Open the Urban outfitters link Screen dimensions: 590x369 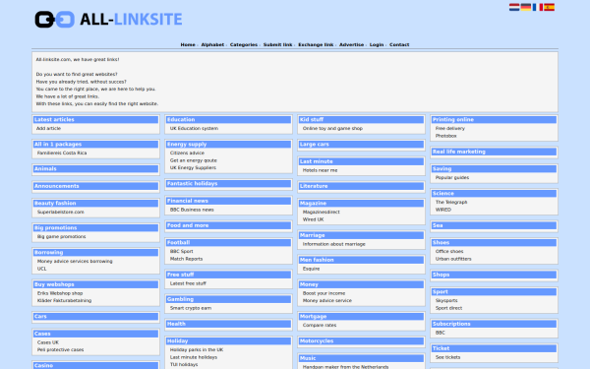[453, 259]
